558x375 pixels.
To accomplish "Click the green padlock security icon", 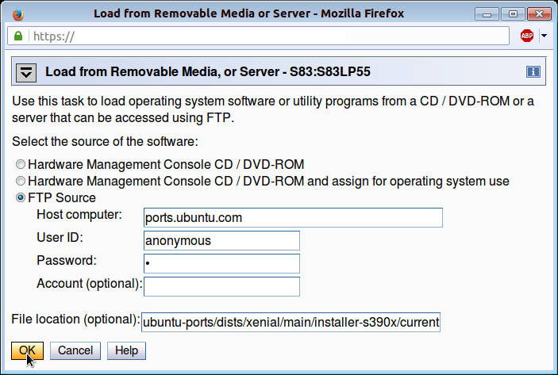I will (17, 36).
